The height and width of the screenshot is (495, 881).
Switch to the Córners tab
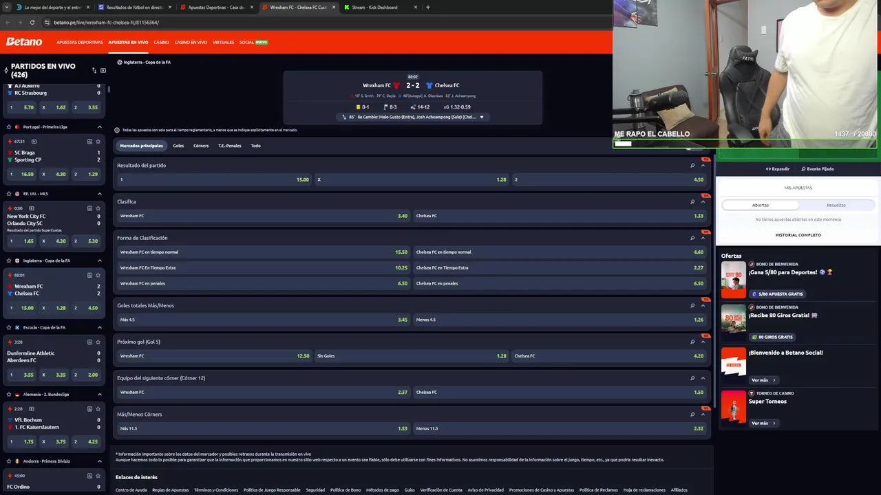click(x=201, y=146)
